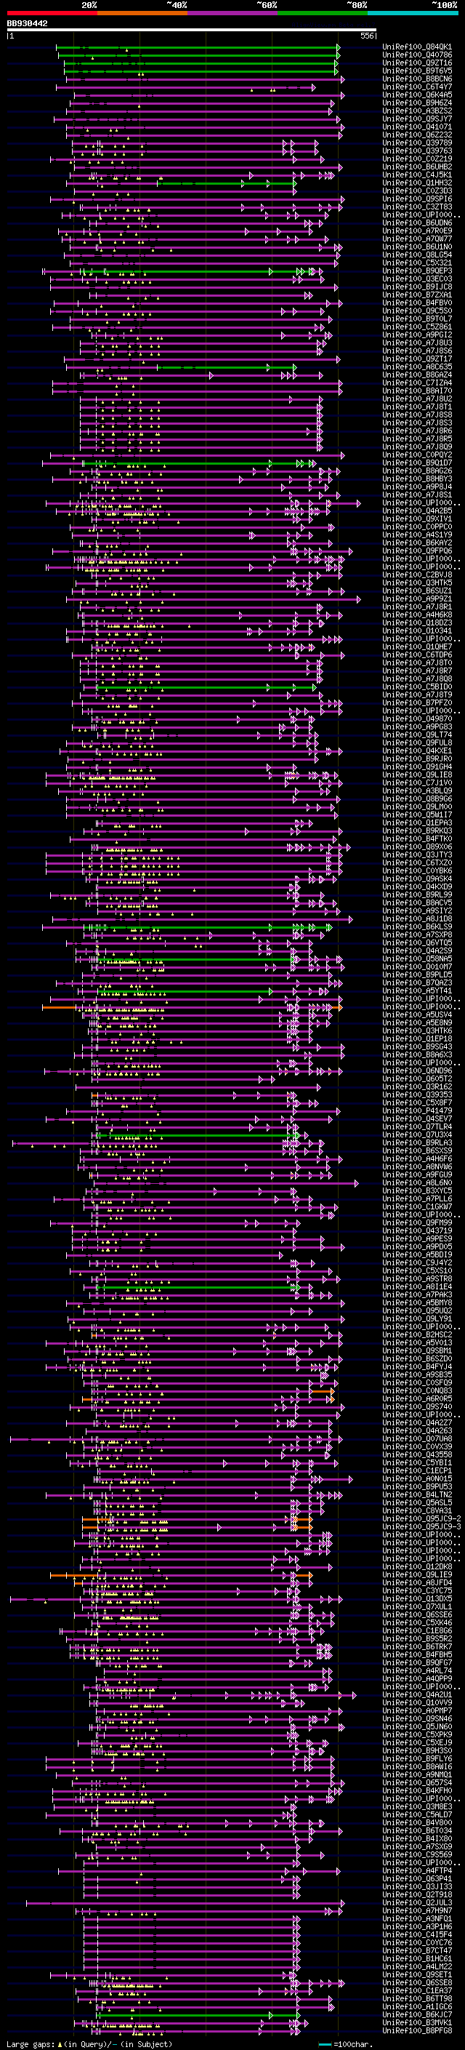Open the UniRef100_Q40786 hit
This screenshot has width=465, height=2050.
tap(417, 55)
